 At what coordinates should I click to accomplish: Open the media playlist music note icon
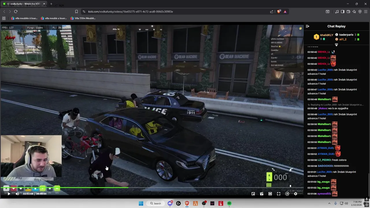coord(337,12)
